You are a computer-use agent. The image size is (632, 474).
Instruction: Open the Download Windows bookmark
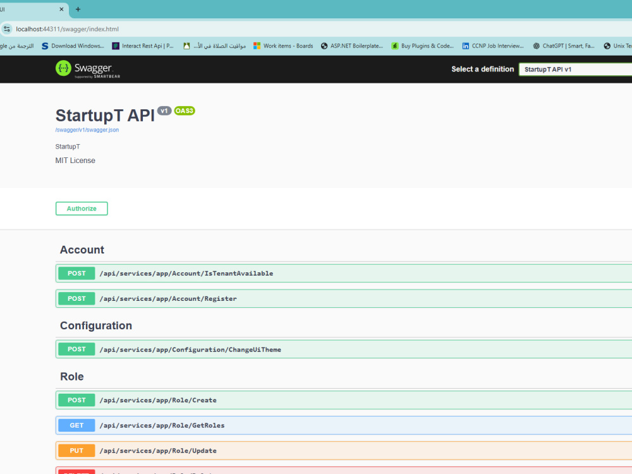73,46
